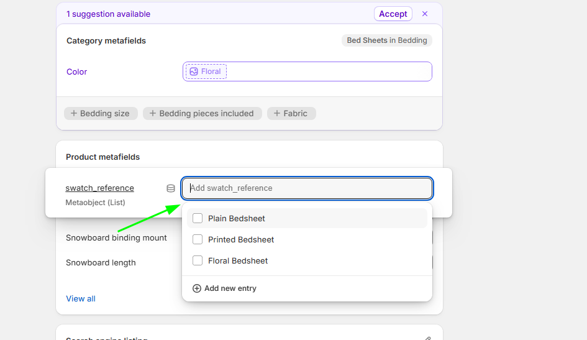Add the Bedding pieces included metafield
587x340 pixels.
(x=202, y=113)
